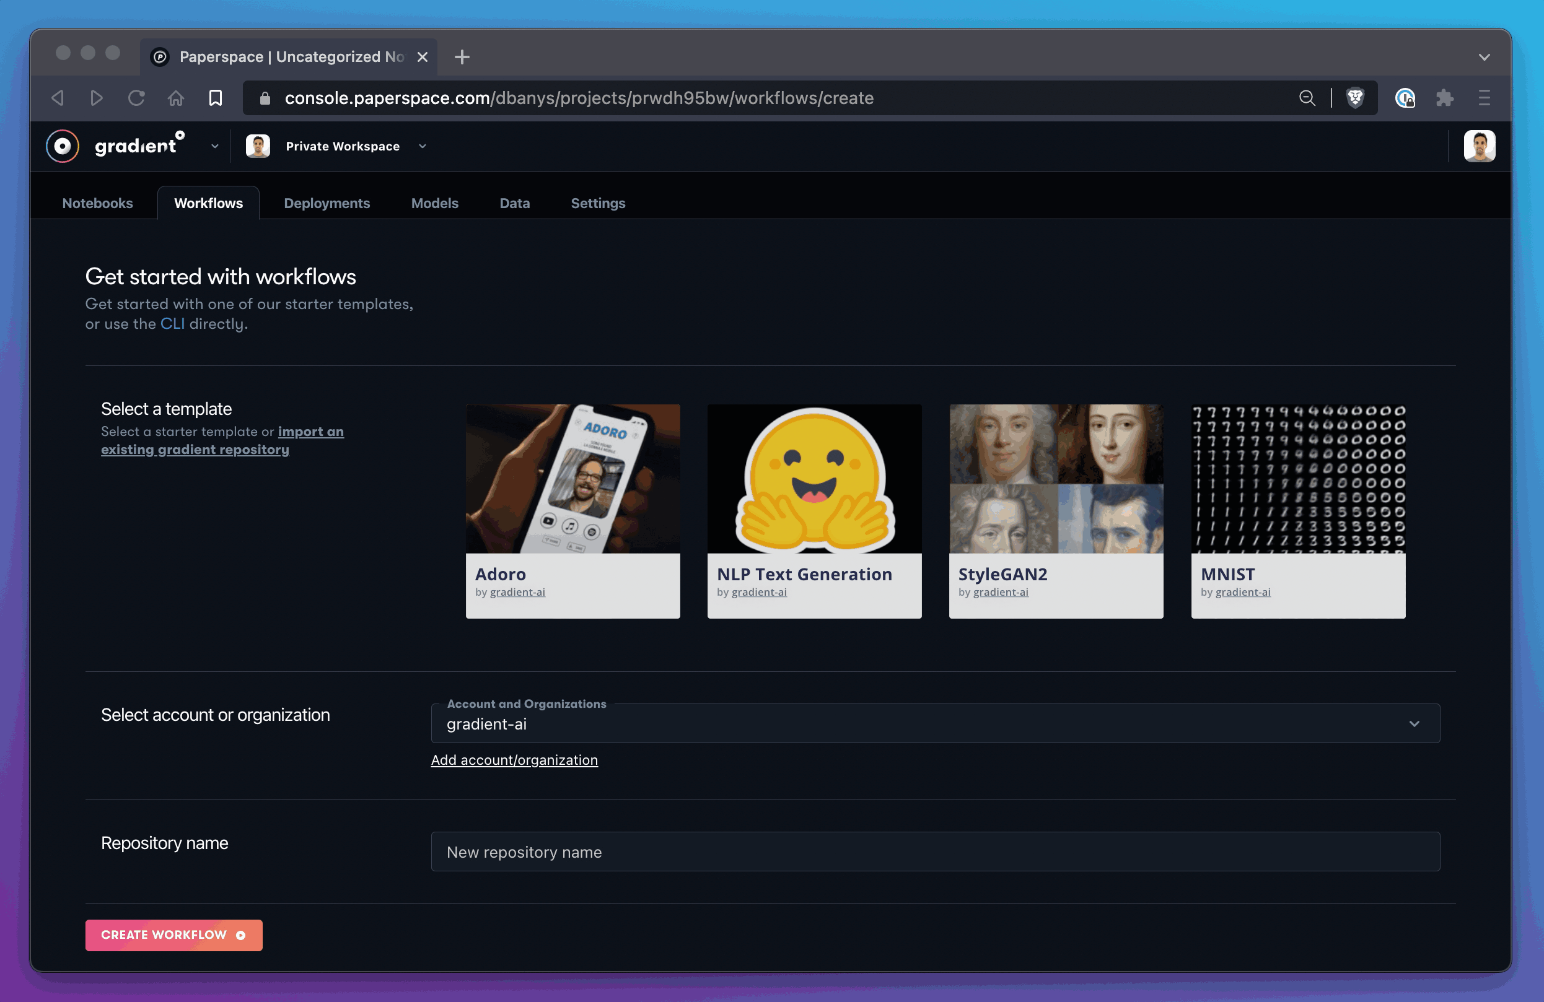Open the CLI documentation link
The image size is (1544, 1002).
click(x=172, y=324)
